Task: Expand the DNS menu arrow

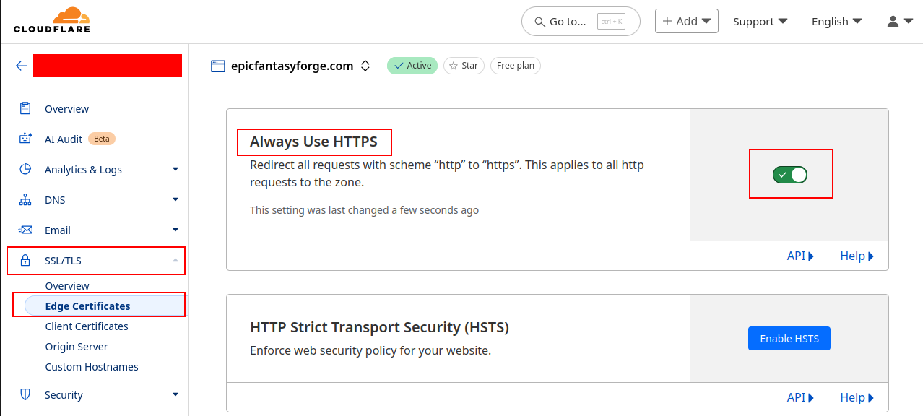Action: (175, 199)
